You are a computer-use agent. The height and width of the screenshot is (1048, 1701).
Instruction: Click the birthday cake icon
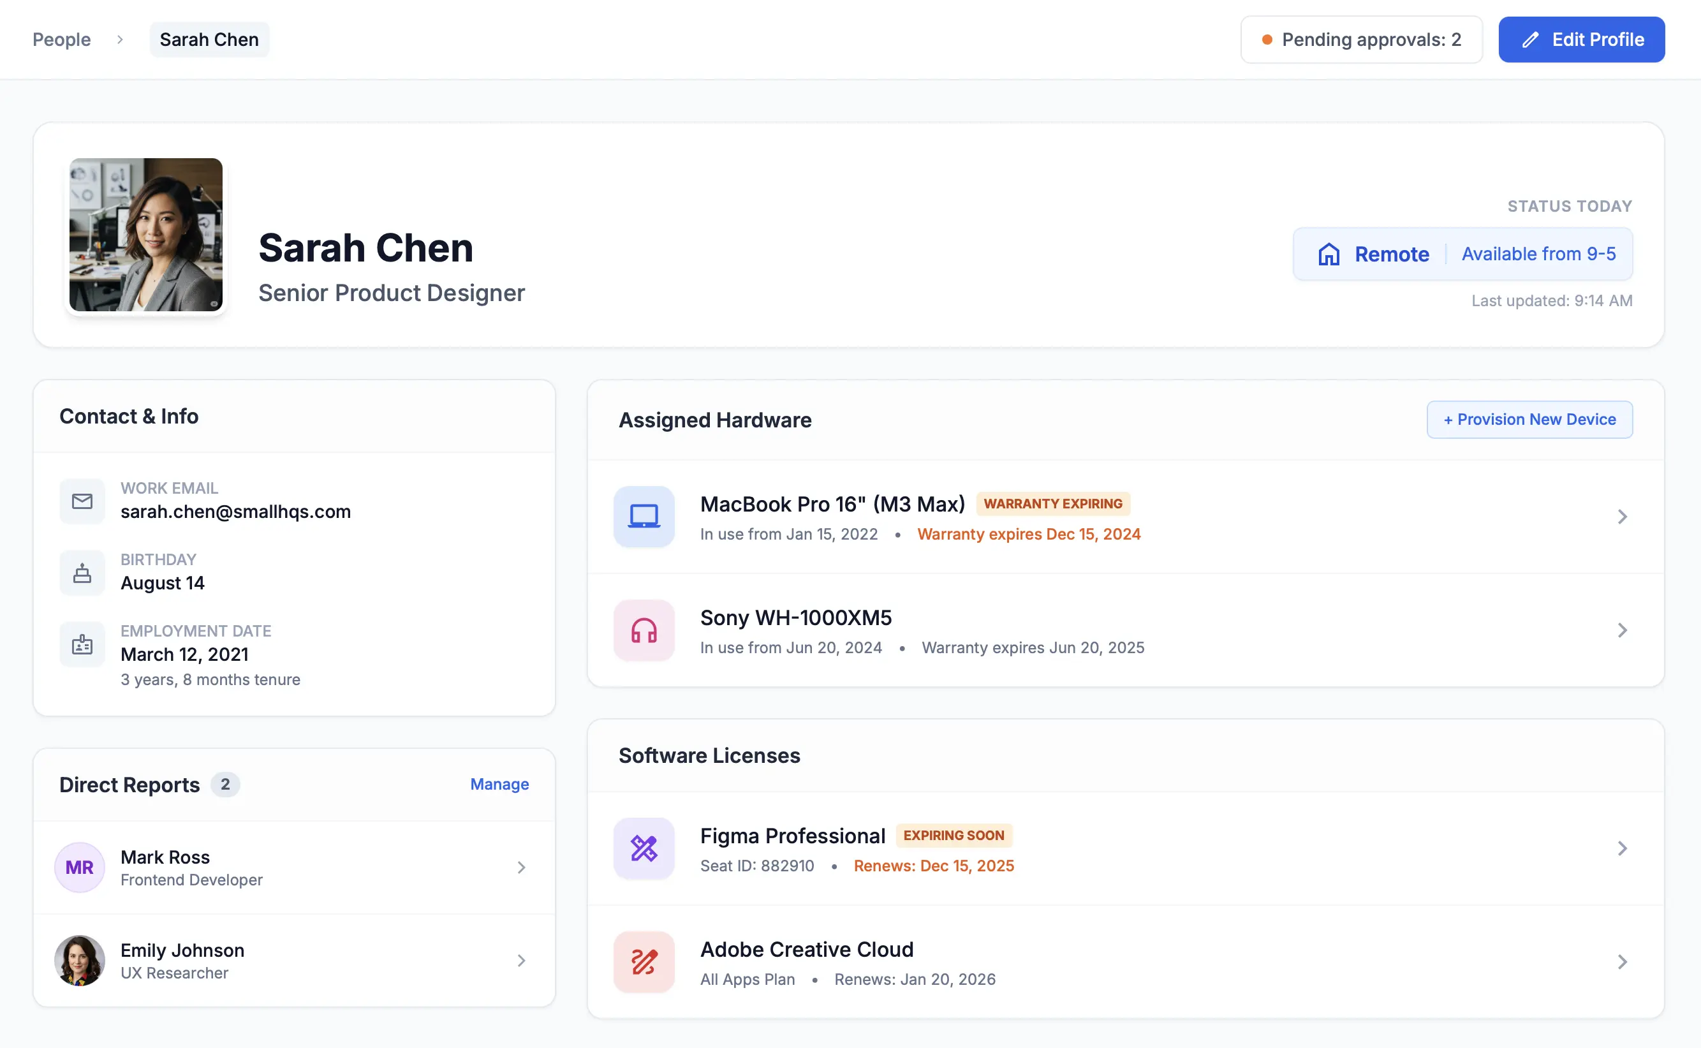[82, 573]
